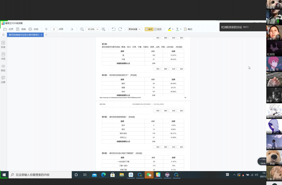Open a new tab with plus button
Viewport: 282px width, 185px height.
tap(46, 35)
